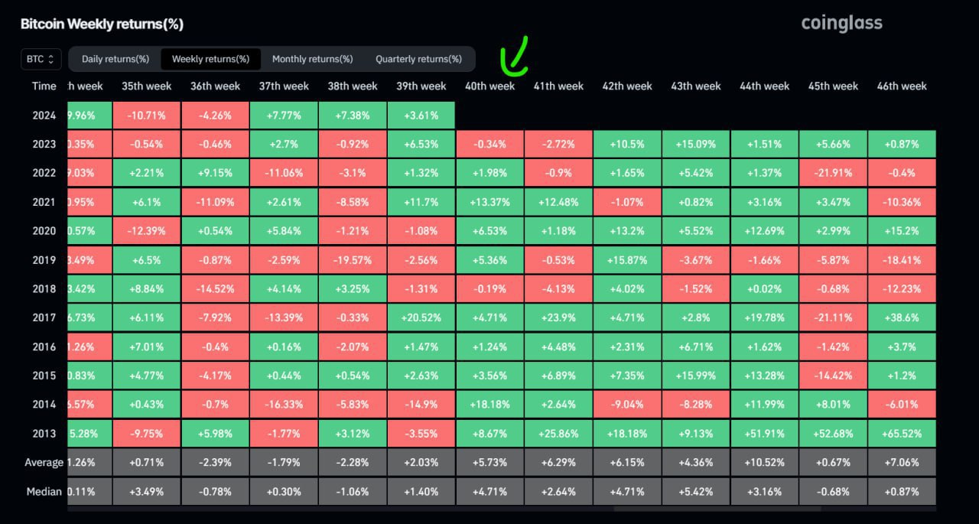This screenshot has height=524, width=979.
Task: Select the 2017 row's 41st week cell
Action: [x=558, y=317]
